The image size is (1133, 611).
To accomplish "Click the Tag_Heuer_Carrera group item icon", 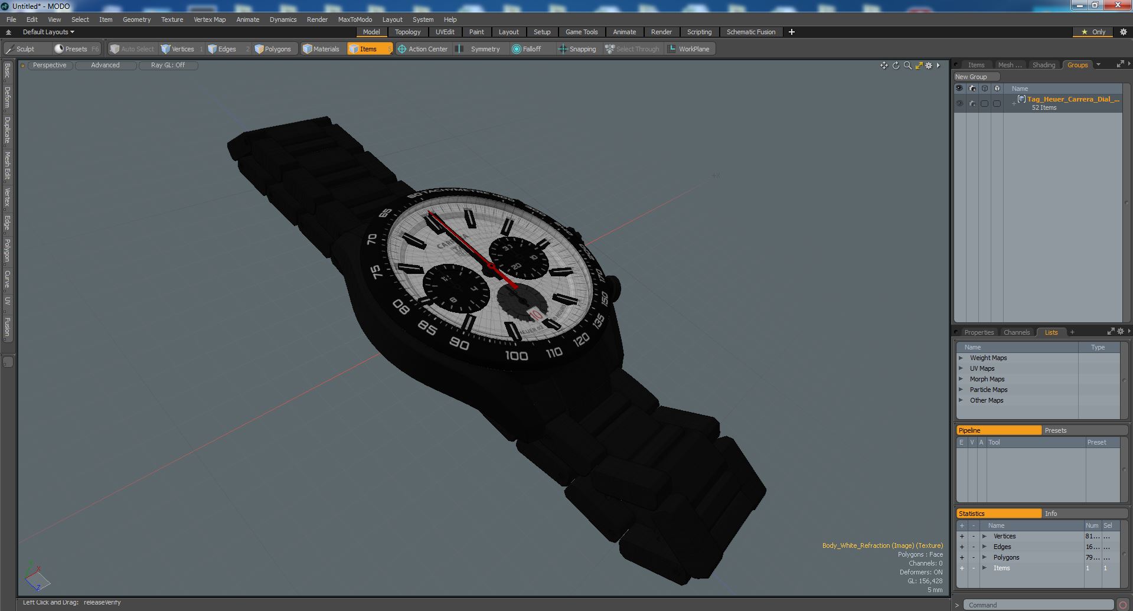I will click(x=1021, y=99).
